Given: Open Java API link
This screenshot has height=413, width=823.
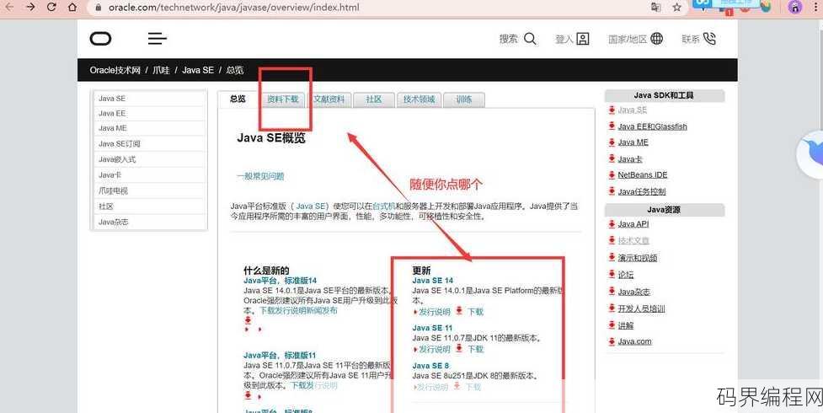Looking at the screenshot, I should [633, 224].
